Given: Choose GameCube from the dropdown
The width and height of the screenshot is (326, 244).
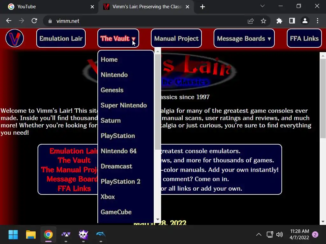Looking at the screenshot, I should tap(125, 212).
